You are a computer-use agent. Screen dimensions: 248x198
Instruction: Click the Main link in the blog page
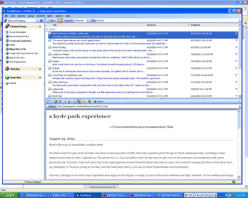[170, 127]
